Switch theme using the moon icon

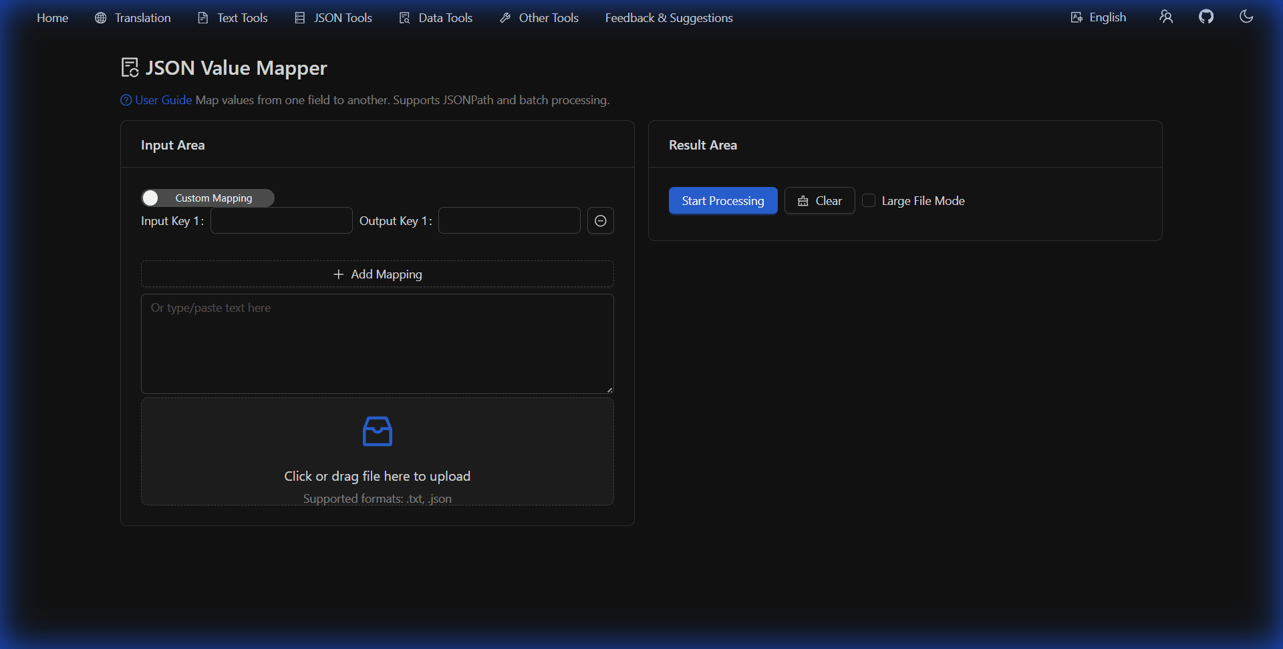click(x=1246, y=17)
